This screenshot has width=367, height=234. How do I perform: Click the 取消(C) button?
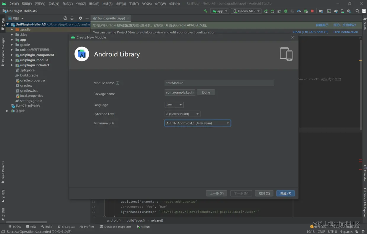click(264, 194)
